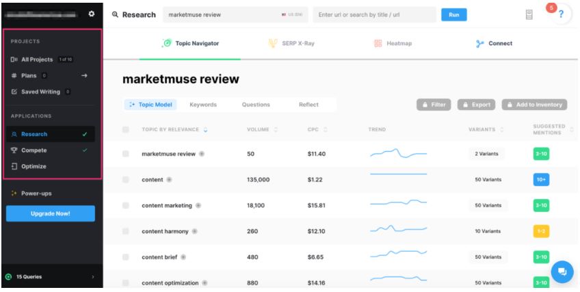Click plus icon next to content harmony
Viewport: 580px width, 292px height.
[x=194, y=231]
